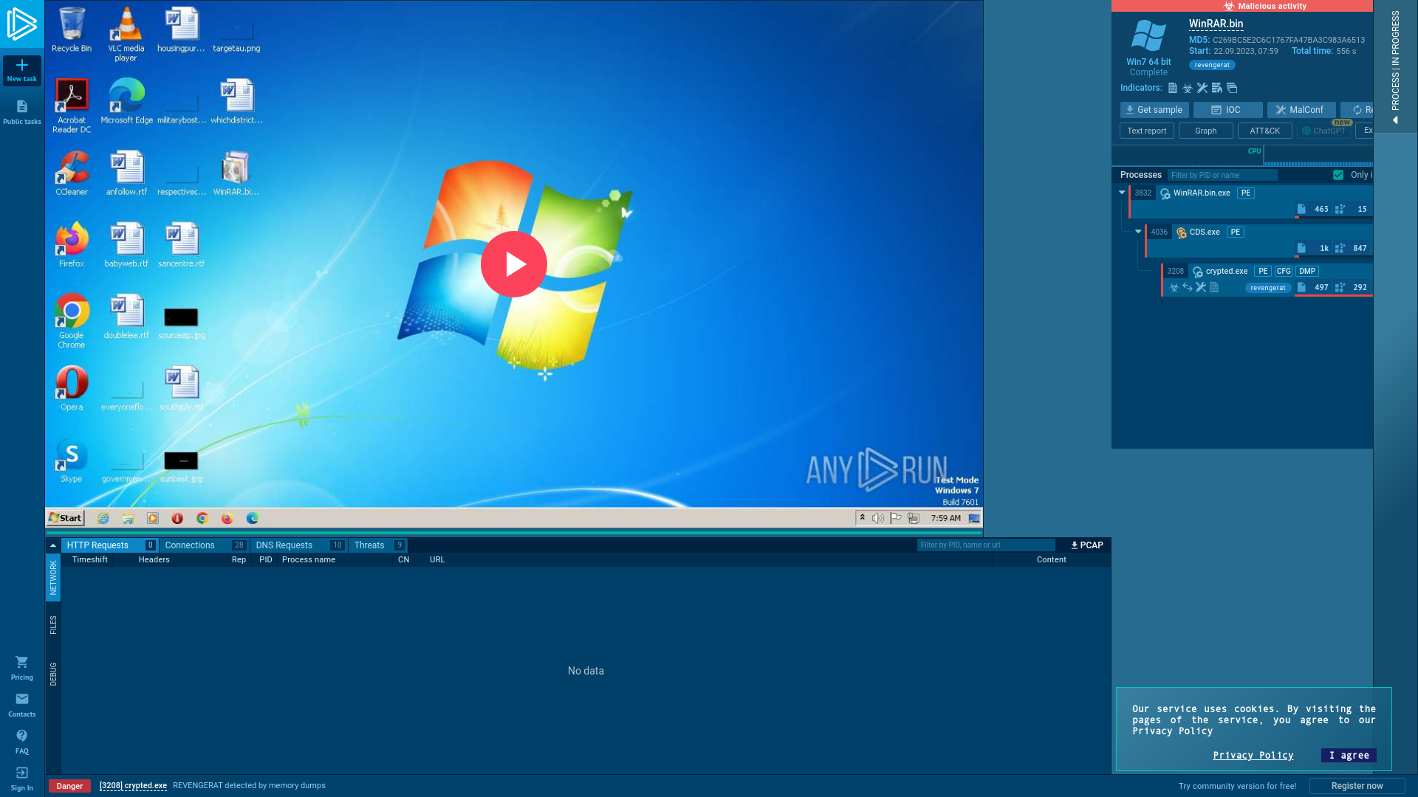Screen dimensions: 1418x797
Task: Collapse the bottom network panel arrow
Action: pyautogui.click(x=53, y=545)
